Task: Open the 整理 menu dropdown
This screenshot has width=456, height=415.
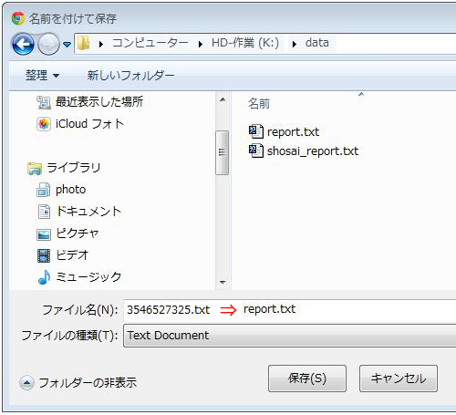Action: click(x=42, y=75)
